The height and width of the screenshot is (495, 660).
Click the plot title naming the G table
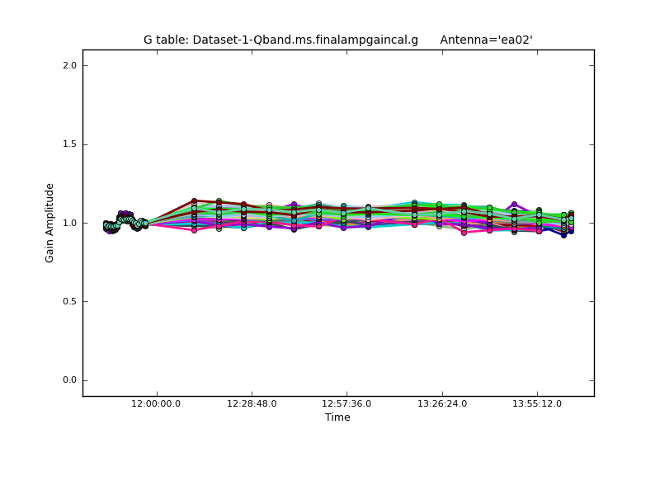point(280,40)
